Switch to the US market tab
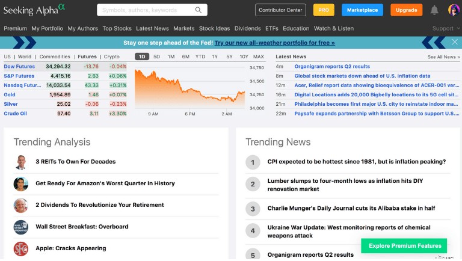 7,57
